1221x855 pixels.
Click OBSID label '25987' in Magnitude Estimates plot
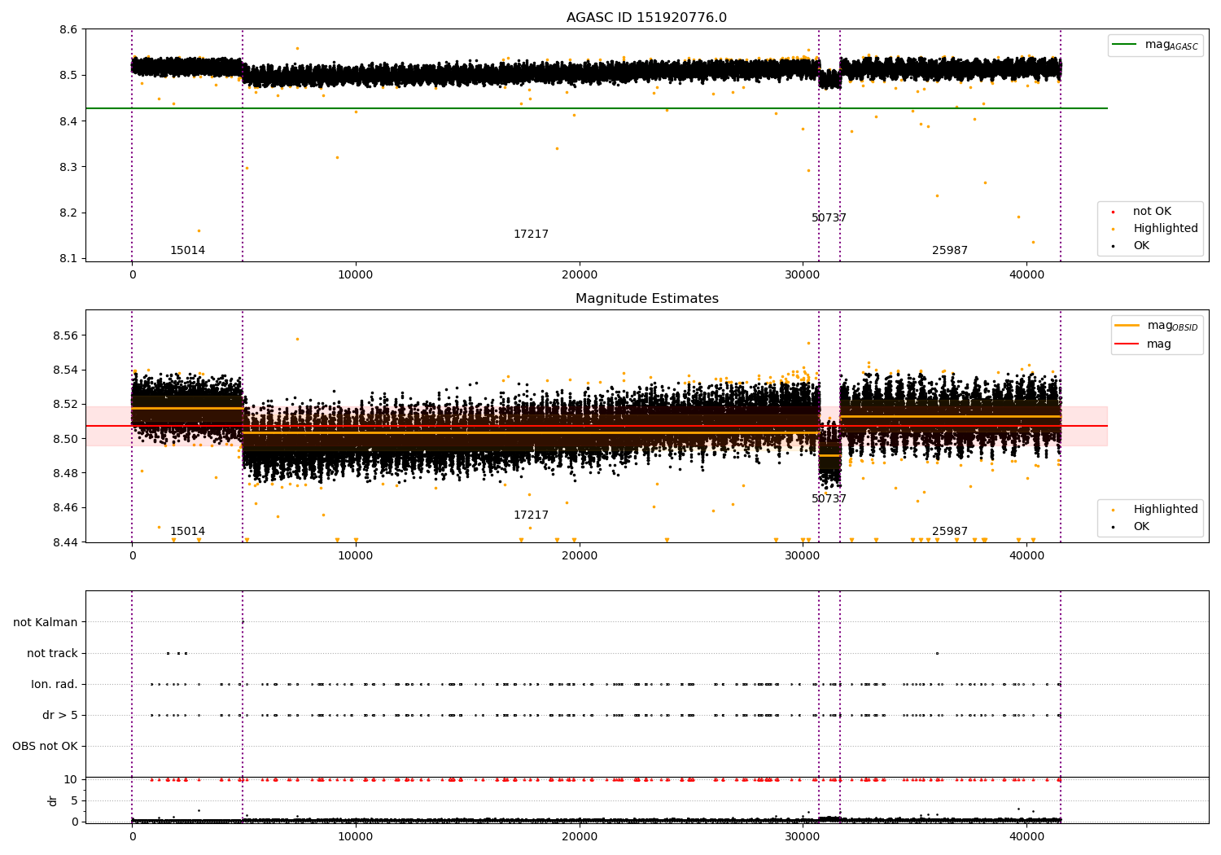pyautogui.click(x=950, y=532)
